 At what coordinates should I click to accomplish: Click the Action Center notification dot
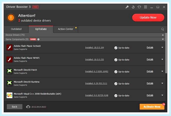(76, 28)
